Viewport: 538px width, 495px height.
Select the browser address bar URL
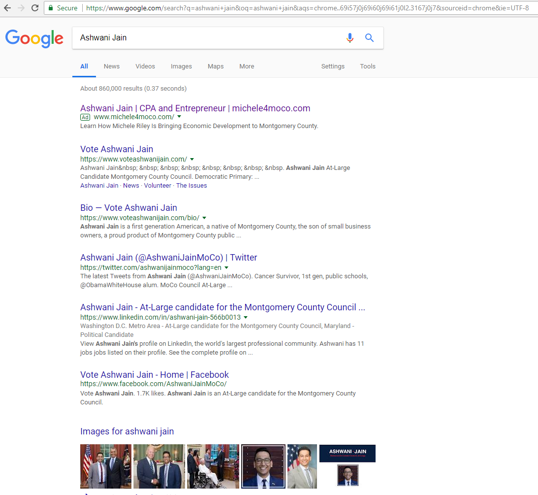307,8
